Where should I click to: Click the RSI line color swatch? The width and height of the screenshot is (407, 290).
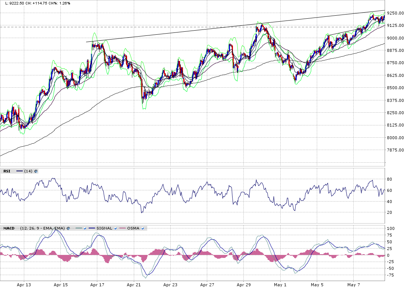pyautogui.click(x=19, y=171)
